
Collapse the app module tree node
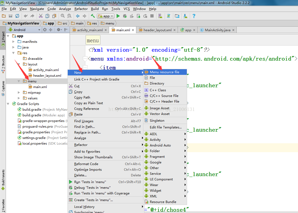click(x=8, y=36)
